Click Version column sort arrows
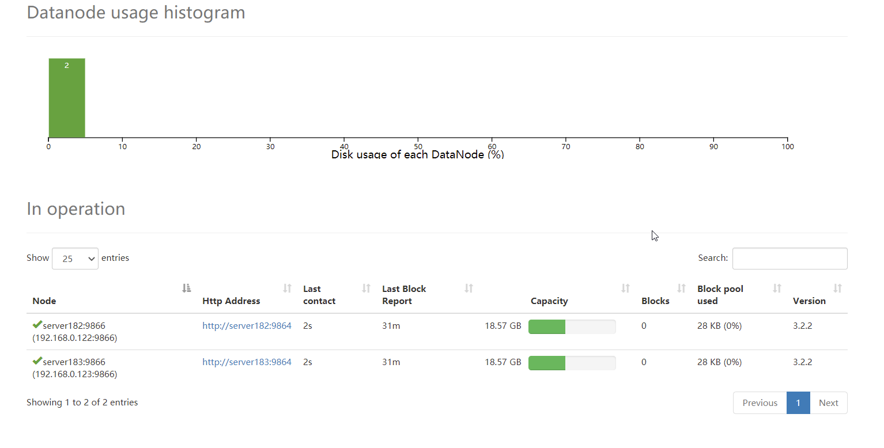 coord(837,288)
